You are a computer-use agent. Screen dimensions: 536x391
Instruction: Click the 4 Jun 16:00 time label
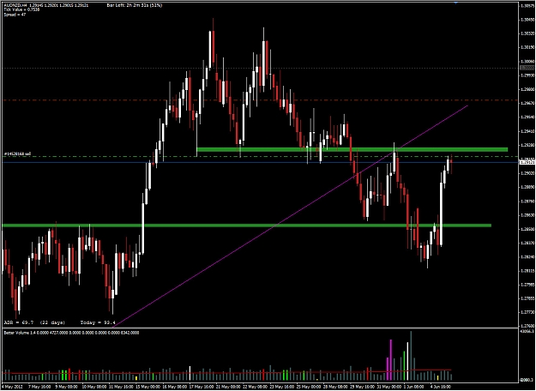(440, 386)
